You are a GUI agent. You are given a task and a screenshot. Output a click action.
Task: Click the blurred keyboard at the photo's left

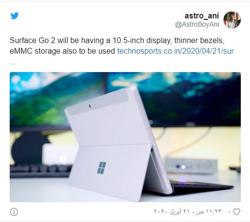tap(40, 171)
